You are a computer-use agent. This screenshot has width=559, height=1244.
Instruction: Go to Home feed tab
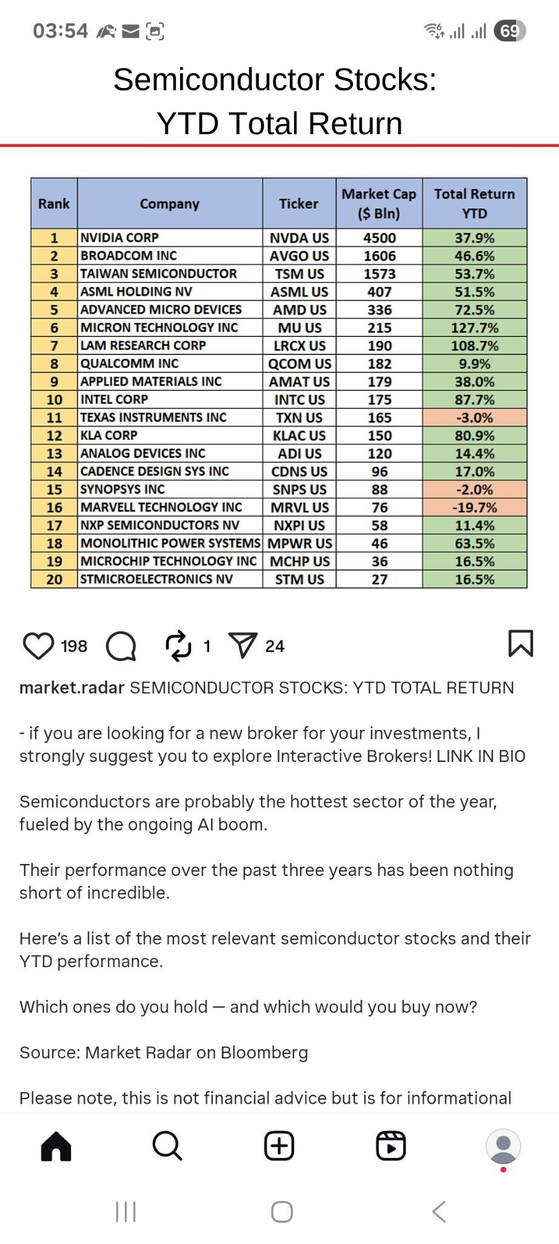click(56, 1146)
